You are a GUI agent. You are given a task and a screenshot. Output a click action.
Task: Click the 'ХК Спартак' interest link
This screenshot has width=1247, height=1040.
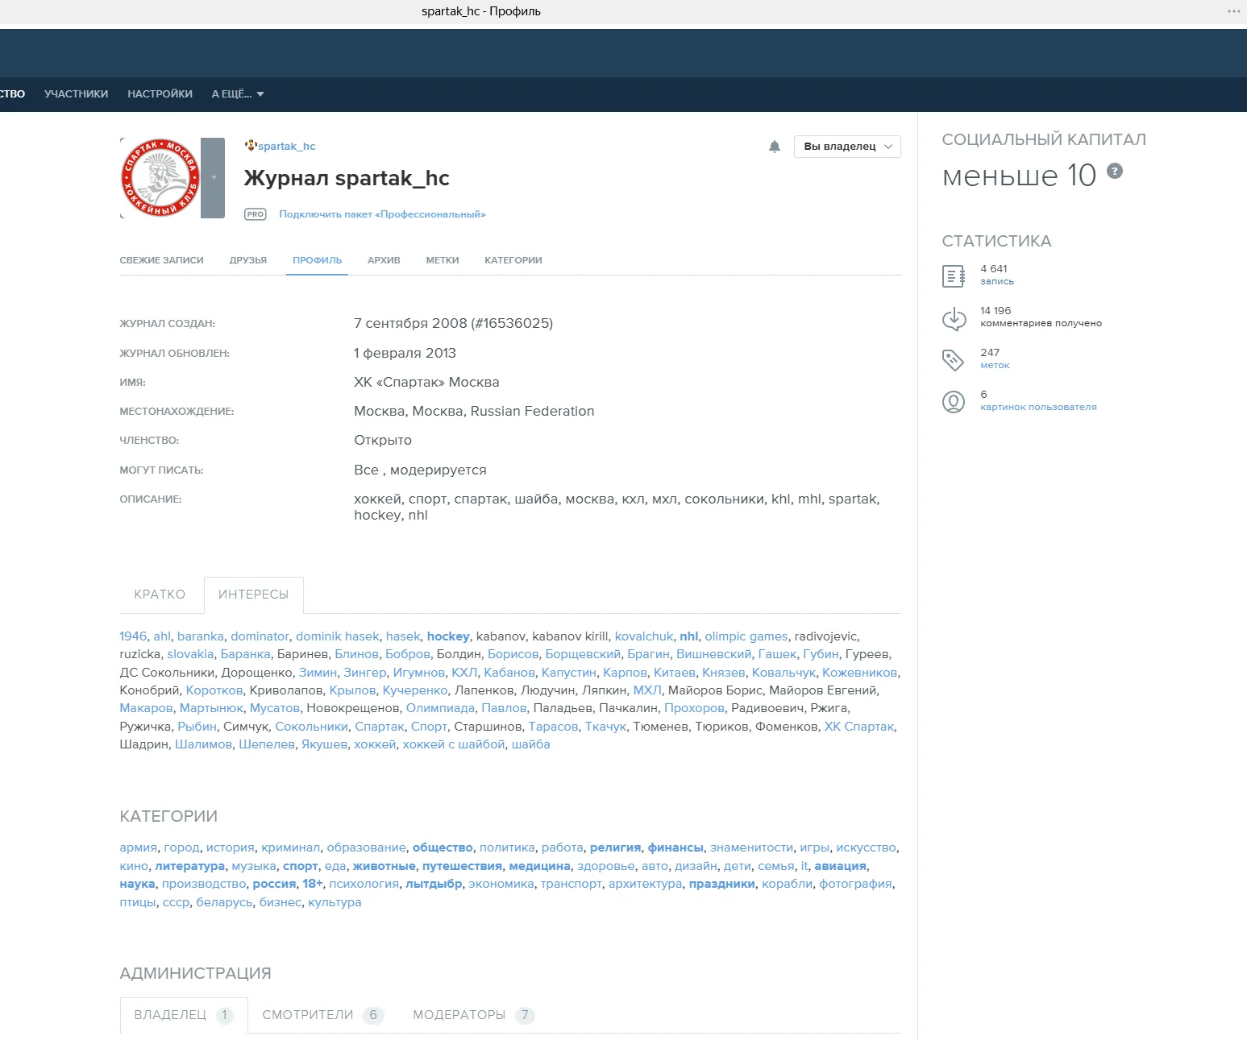tap(859, 727)
